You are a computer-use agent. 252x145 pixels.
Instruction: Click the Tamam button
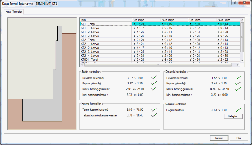[x=219, y=138]
